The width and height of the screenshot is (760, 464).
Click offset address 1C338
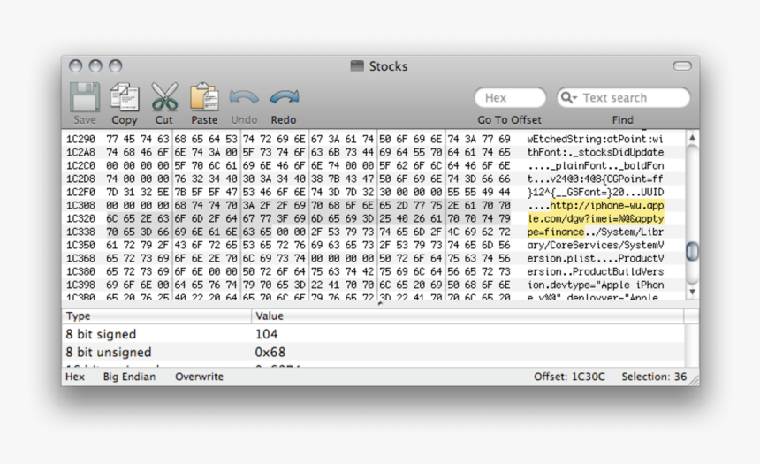coord(80,232)
